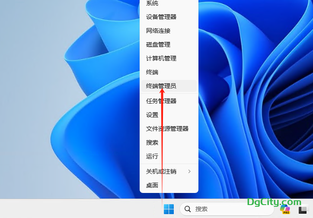This screenshot has width=313, height=218.
Task: Select 搜索 in the context menu
Action: (169, 142)
